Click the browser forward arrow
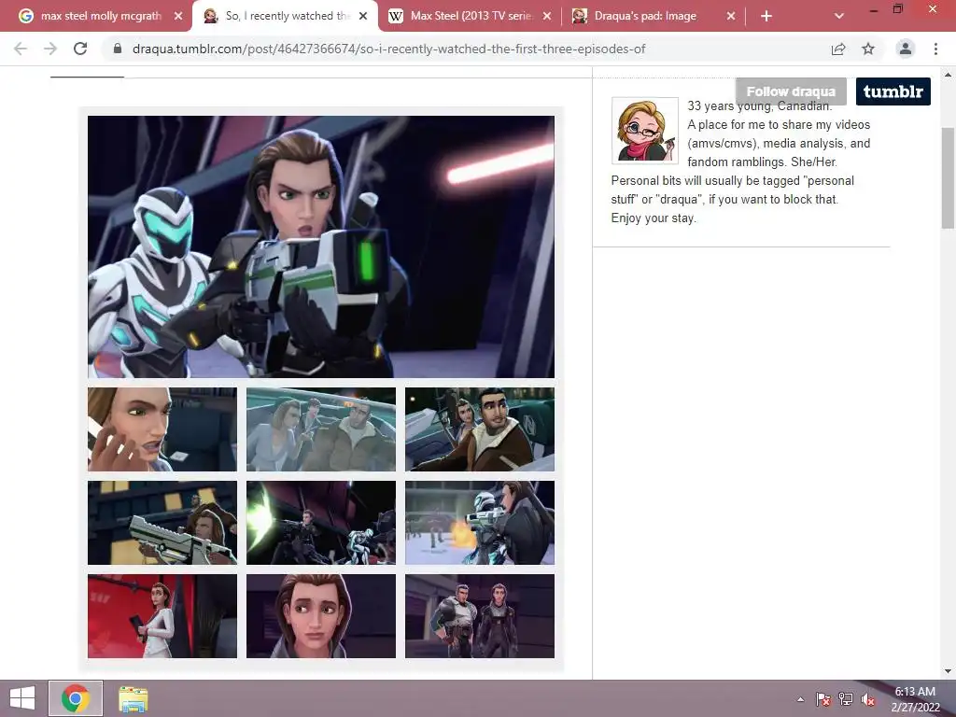The image size is (956, 717). click(50, 49)
